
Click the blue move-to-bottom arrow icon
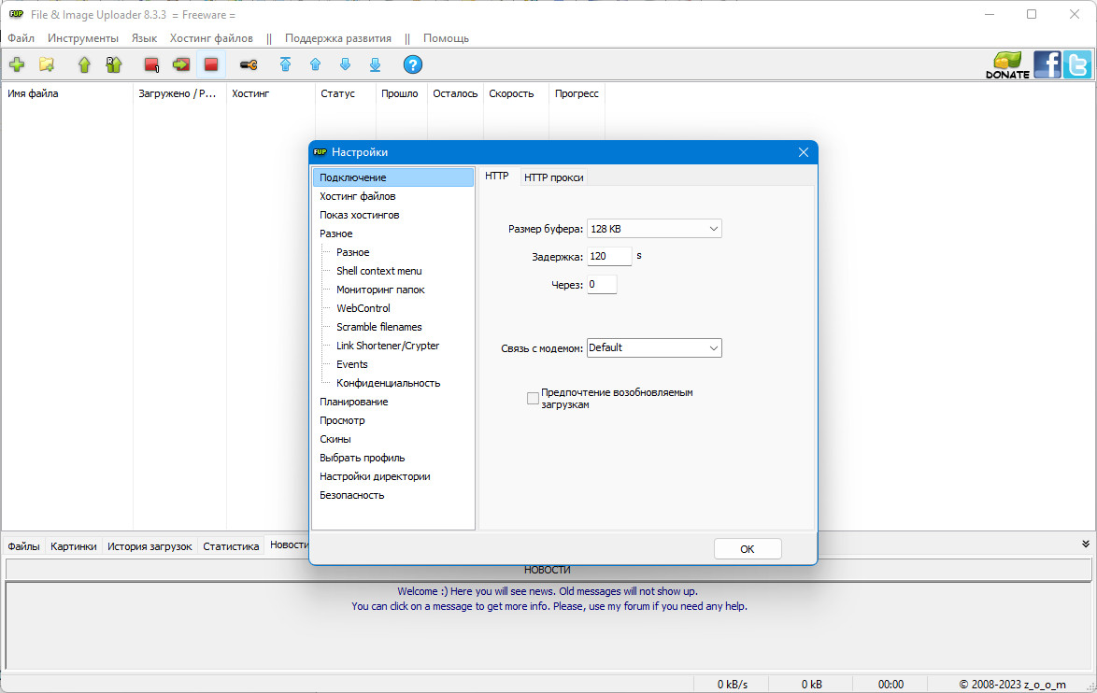(375, 65)
